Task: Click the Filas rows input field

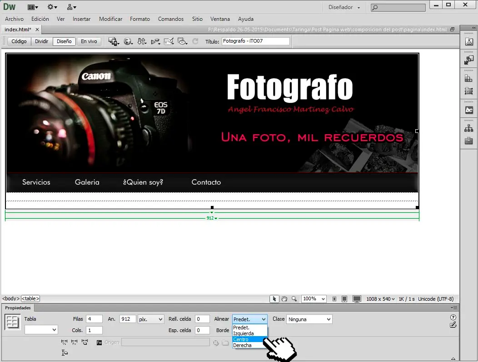Action: [x=94, y=319]
